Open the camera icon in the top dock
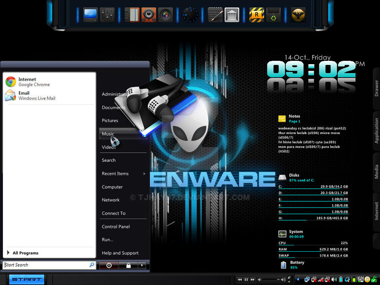This screenshot has width=380, height=285. click(166, 15)
